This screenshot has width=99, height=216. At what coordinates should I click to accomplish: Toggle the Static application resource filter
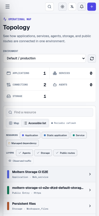tap(55, 135)
